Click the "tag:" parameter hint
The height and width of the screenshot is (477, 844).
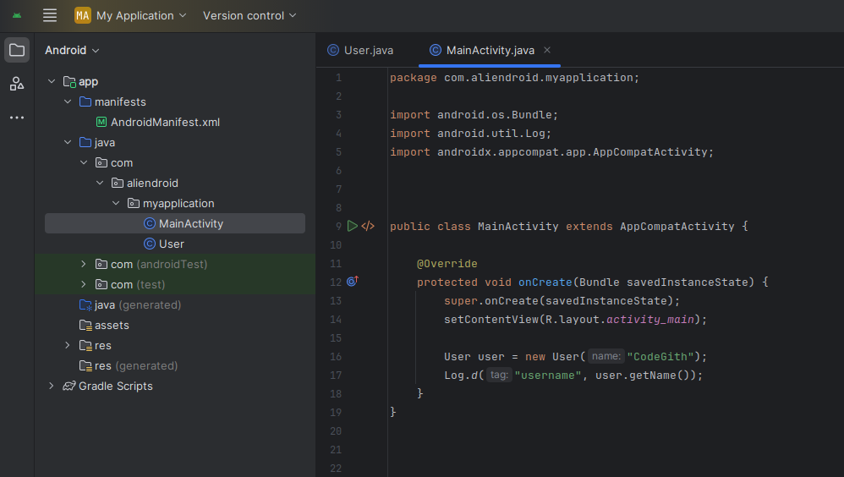[499, 375]
